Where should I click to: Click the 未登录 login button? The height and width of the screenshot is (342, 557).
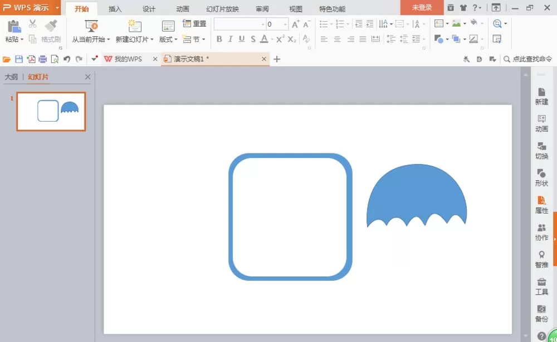click(x=422, y=7)
